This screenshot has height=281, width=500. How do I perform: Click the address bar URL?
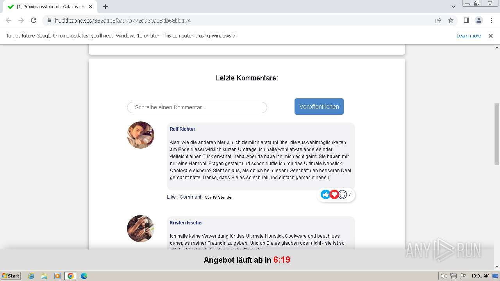(123, 20)
